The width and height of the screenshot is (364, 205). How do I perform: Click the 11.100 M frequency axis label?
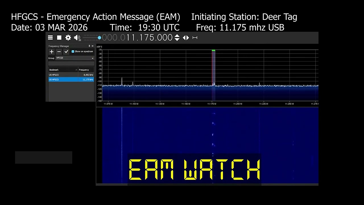[134, 104]
